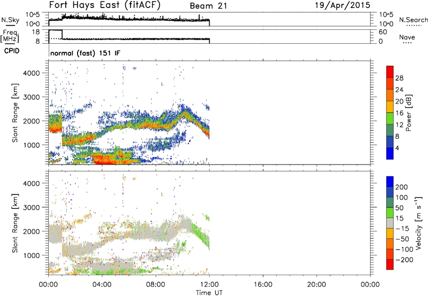Click the '18' frequency axis tick
Viewport: 428px width, 296px height.
point(36,32)
